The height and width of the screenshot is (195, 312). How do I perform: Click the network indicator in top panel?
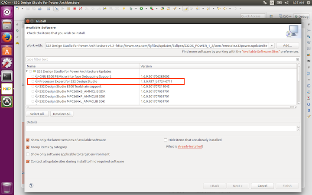click(265, 3)
